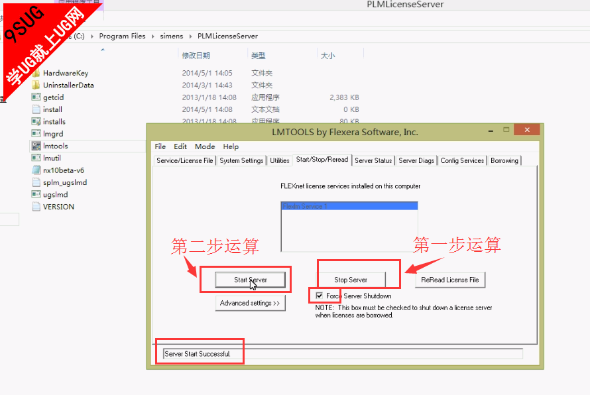Viewport: 590px width, 395px height.
Task: Click the Server Start Successful status field
Action: [x=343, y=354]
